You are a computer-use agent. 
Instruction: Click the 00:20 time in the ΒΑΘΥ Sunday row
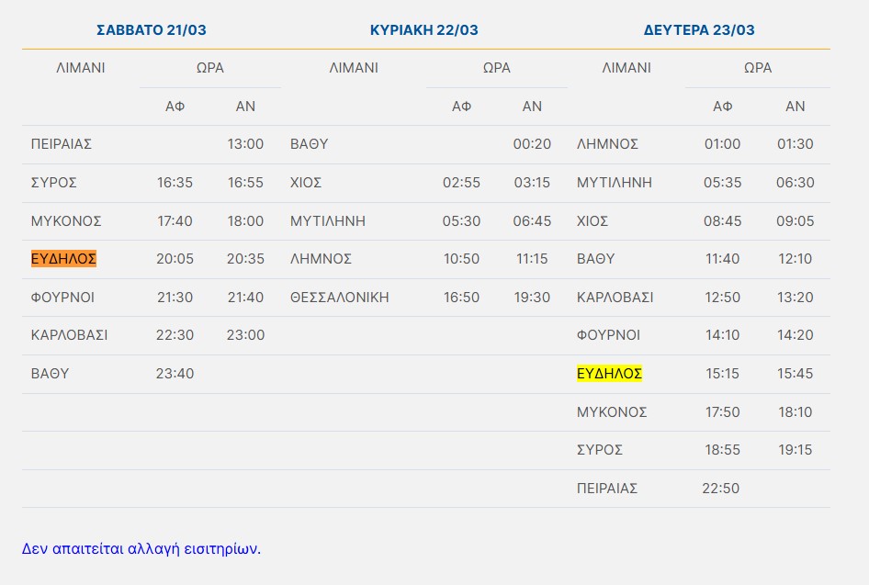pos(532,144)
